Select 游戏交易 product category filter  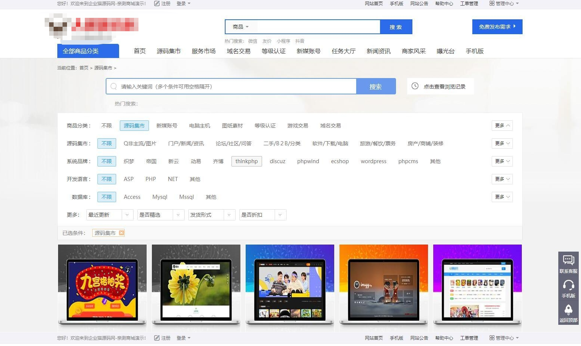[x=298, y=126]
